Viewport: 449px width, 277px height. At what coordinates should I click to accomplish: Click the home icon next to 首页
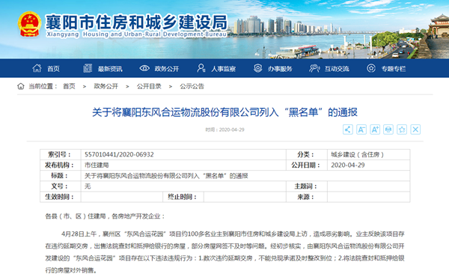[x=37, y=68]
